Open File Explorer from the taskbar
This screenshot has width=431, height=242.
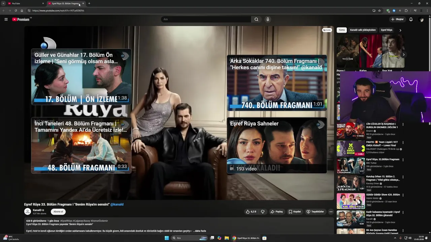(227, 238)
